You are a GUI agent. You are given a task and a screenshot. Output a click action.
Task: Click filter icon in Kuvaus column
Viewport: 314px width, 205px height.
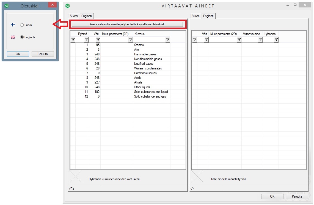click(168, 40)
